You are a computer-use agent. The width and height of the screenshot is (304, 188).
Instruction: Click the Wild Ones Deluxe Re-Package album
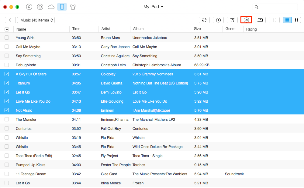[x=157, y=147]
